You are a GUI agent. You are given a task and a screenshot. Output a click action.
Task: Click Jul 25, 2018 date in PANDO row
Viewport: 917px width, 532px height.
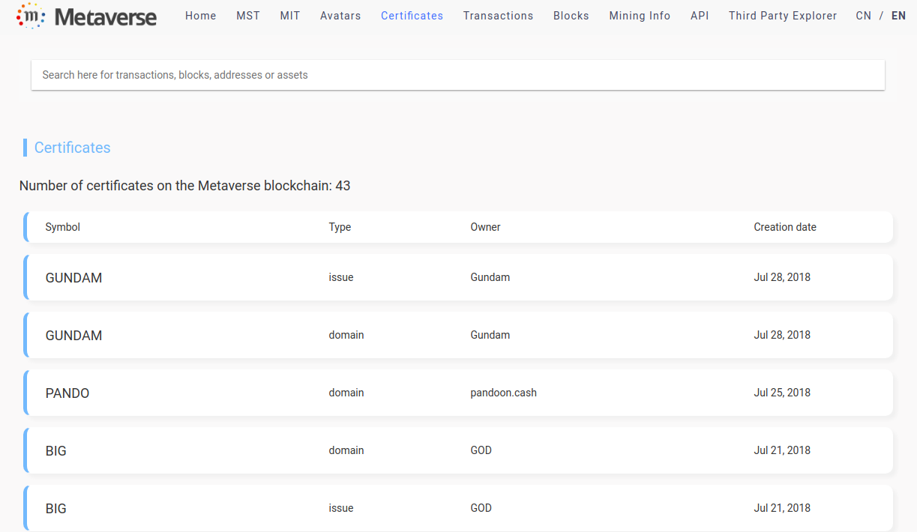tap(782, 393)
